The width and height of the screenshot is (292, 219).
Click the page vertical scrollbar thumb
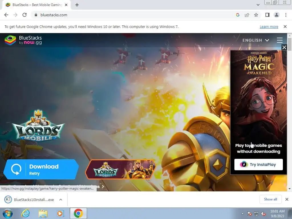[x=289, y=44]
